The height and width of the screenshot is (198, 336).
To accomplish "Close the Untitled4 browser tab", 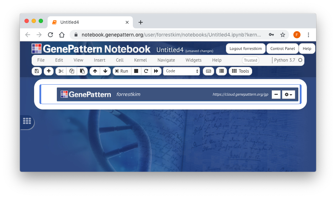I will [127, 22].
